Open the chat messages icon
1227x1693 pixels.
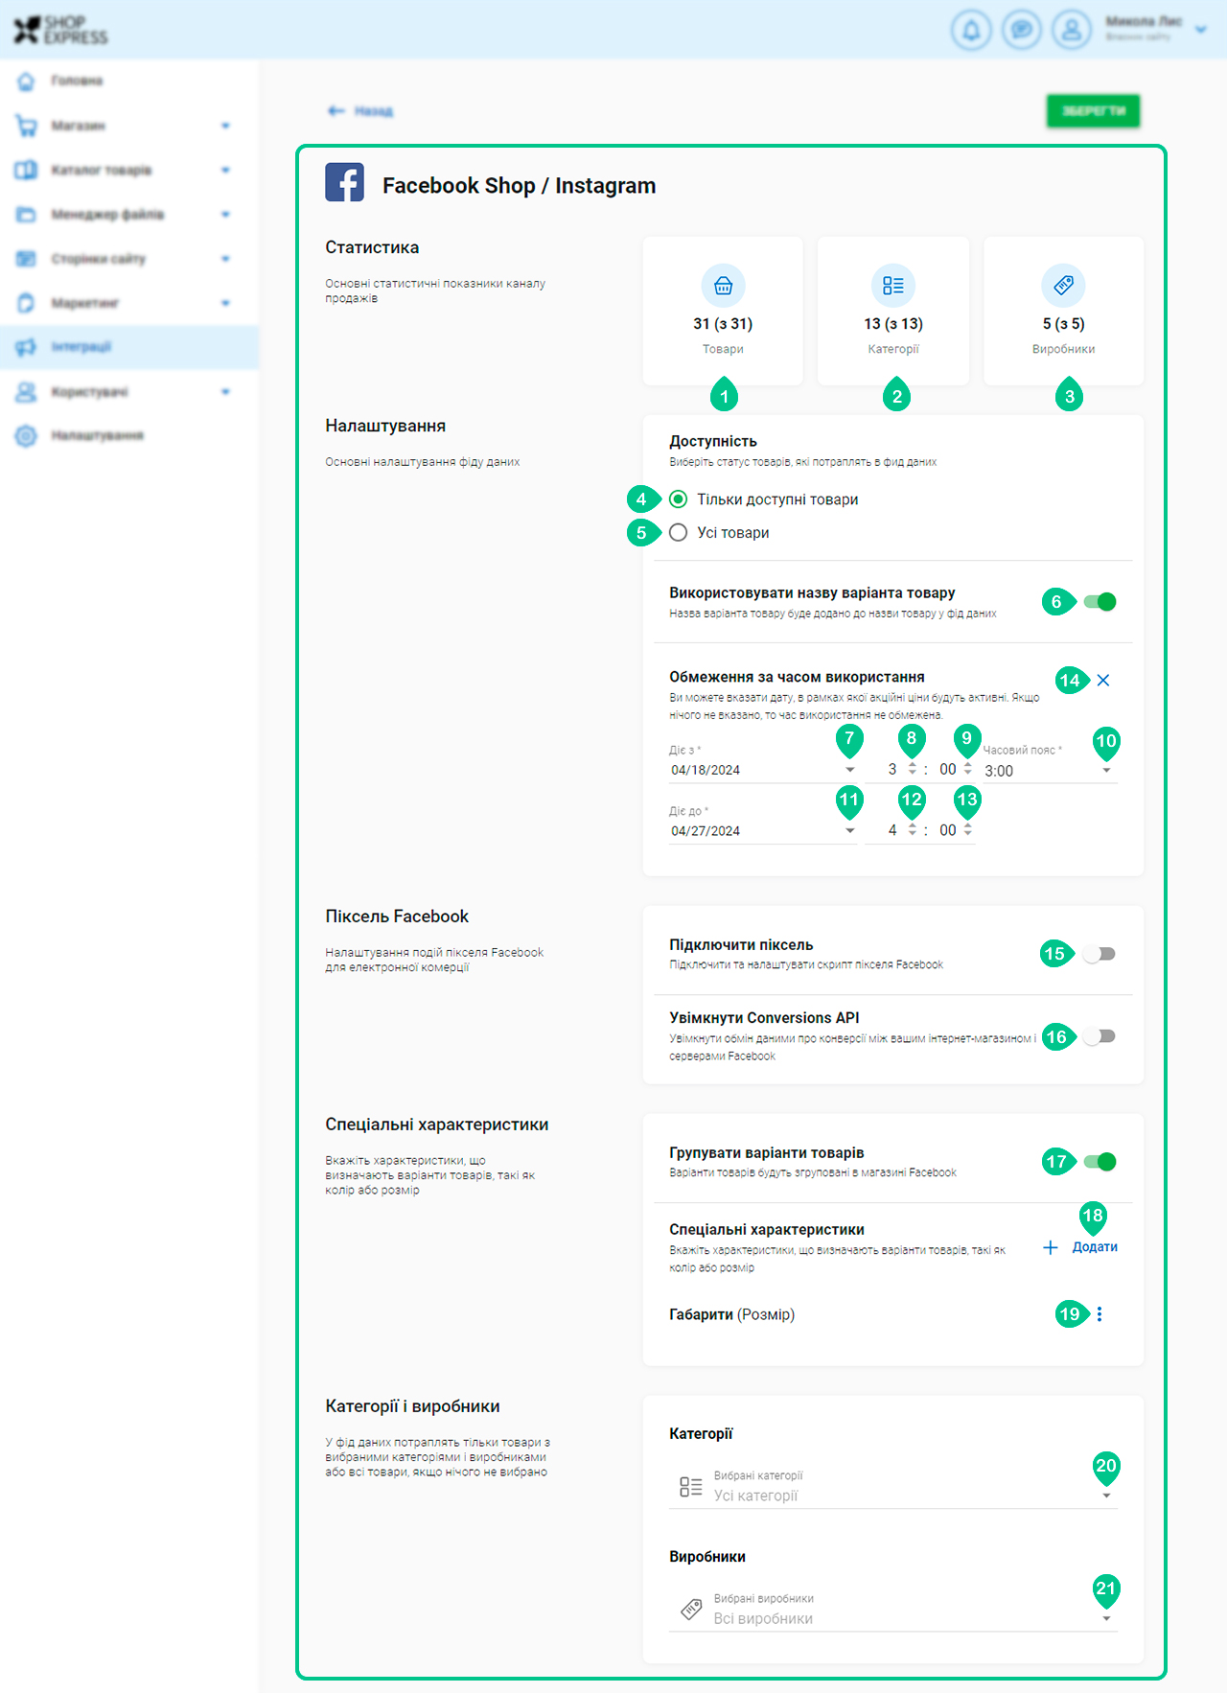point(1022,30)
